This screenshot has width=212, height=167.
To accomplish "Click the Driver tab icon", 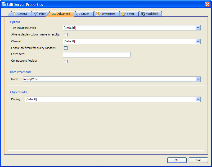I will [x=78, y=14].
